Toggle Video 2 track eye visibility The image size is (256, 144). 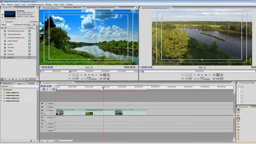click(42, 107)
